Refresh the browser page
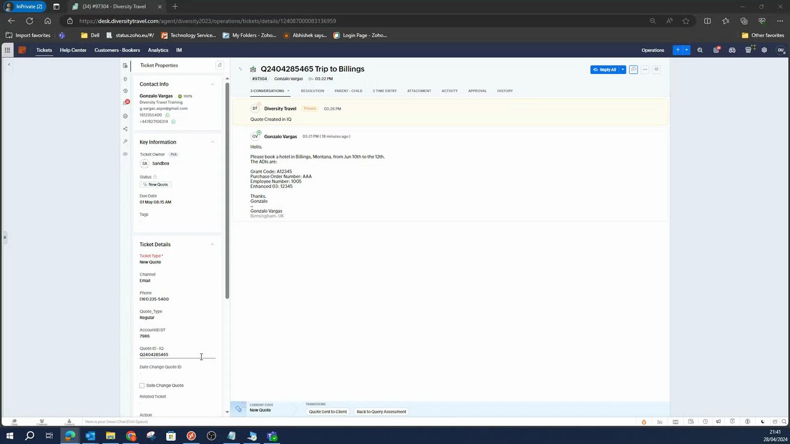This screenshot has width=790, height=444. [x=29, y=21]
